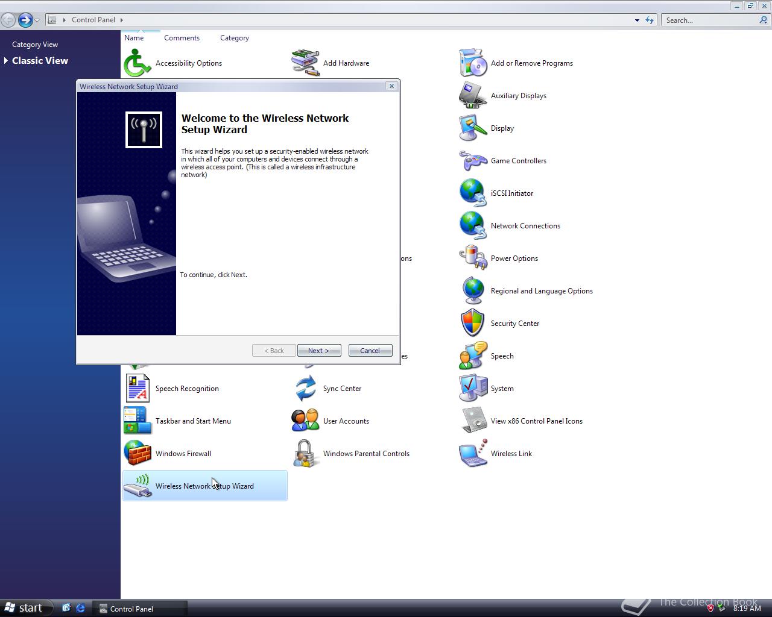Click the Control Panel breadcrumb text
The width and height of the screenshot is (772, 617).
(x=93, y=20)
